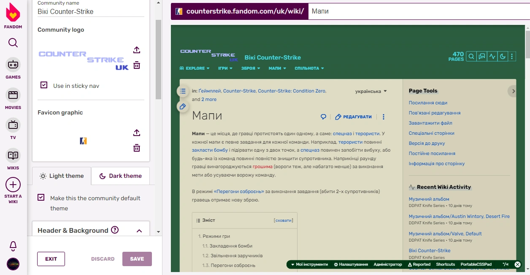Open the red грошима link
Image resolution: width=530 pixels, height=275 pixels.
[x=262, y=167]
